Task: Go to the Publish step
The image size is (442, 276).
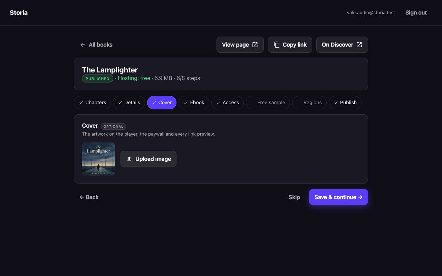Action: (345, 102)
